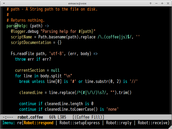Click the shade window up-arrow icon
The height and width of the screenshot is (129, 172).
coord(151,3)
